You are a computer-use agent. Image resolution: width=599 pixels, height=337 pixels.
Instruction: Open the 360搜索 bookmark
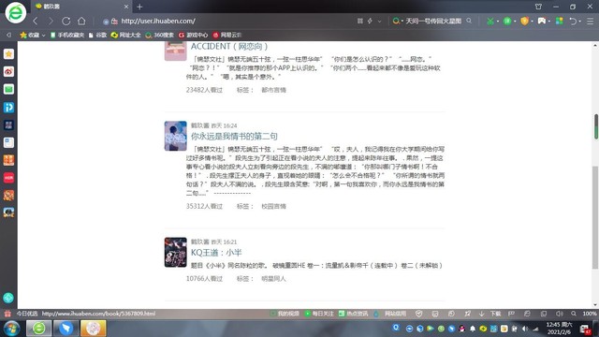[159, 35]
